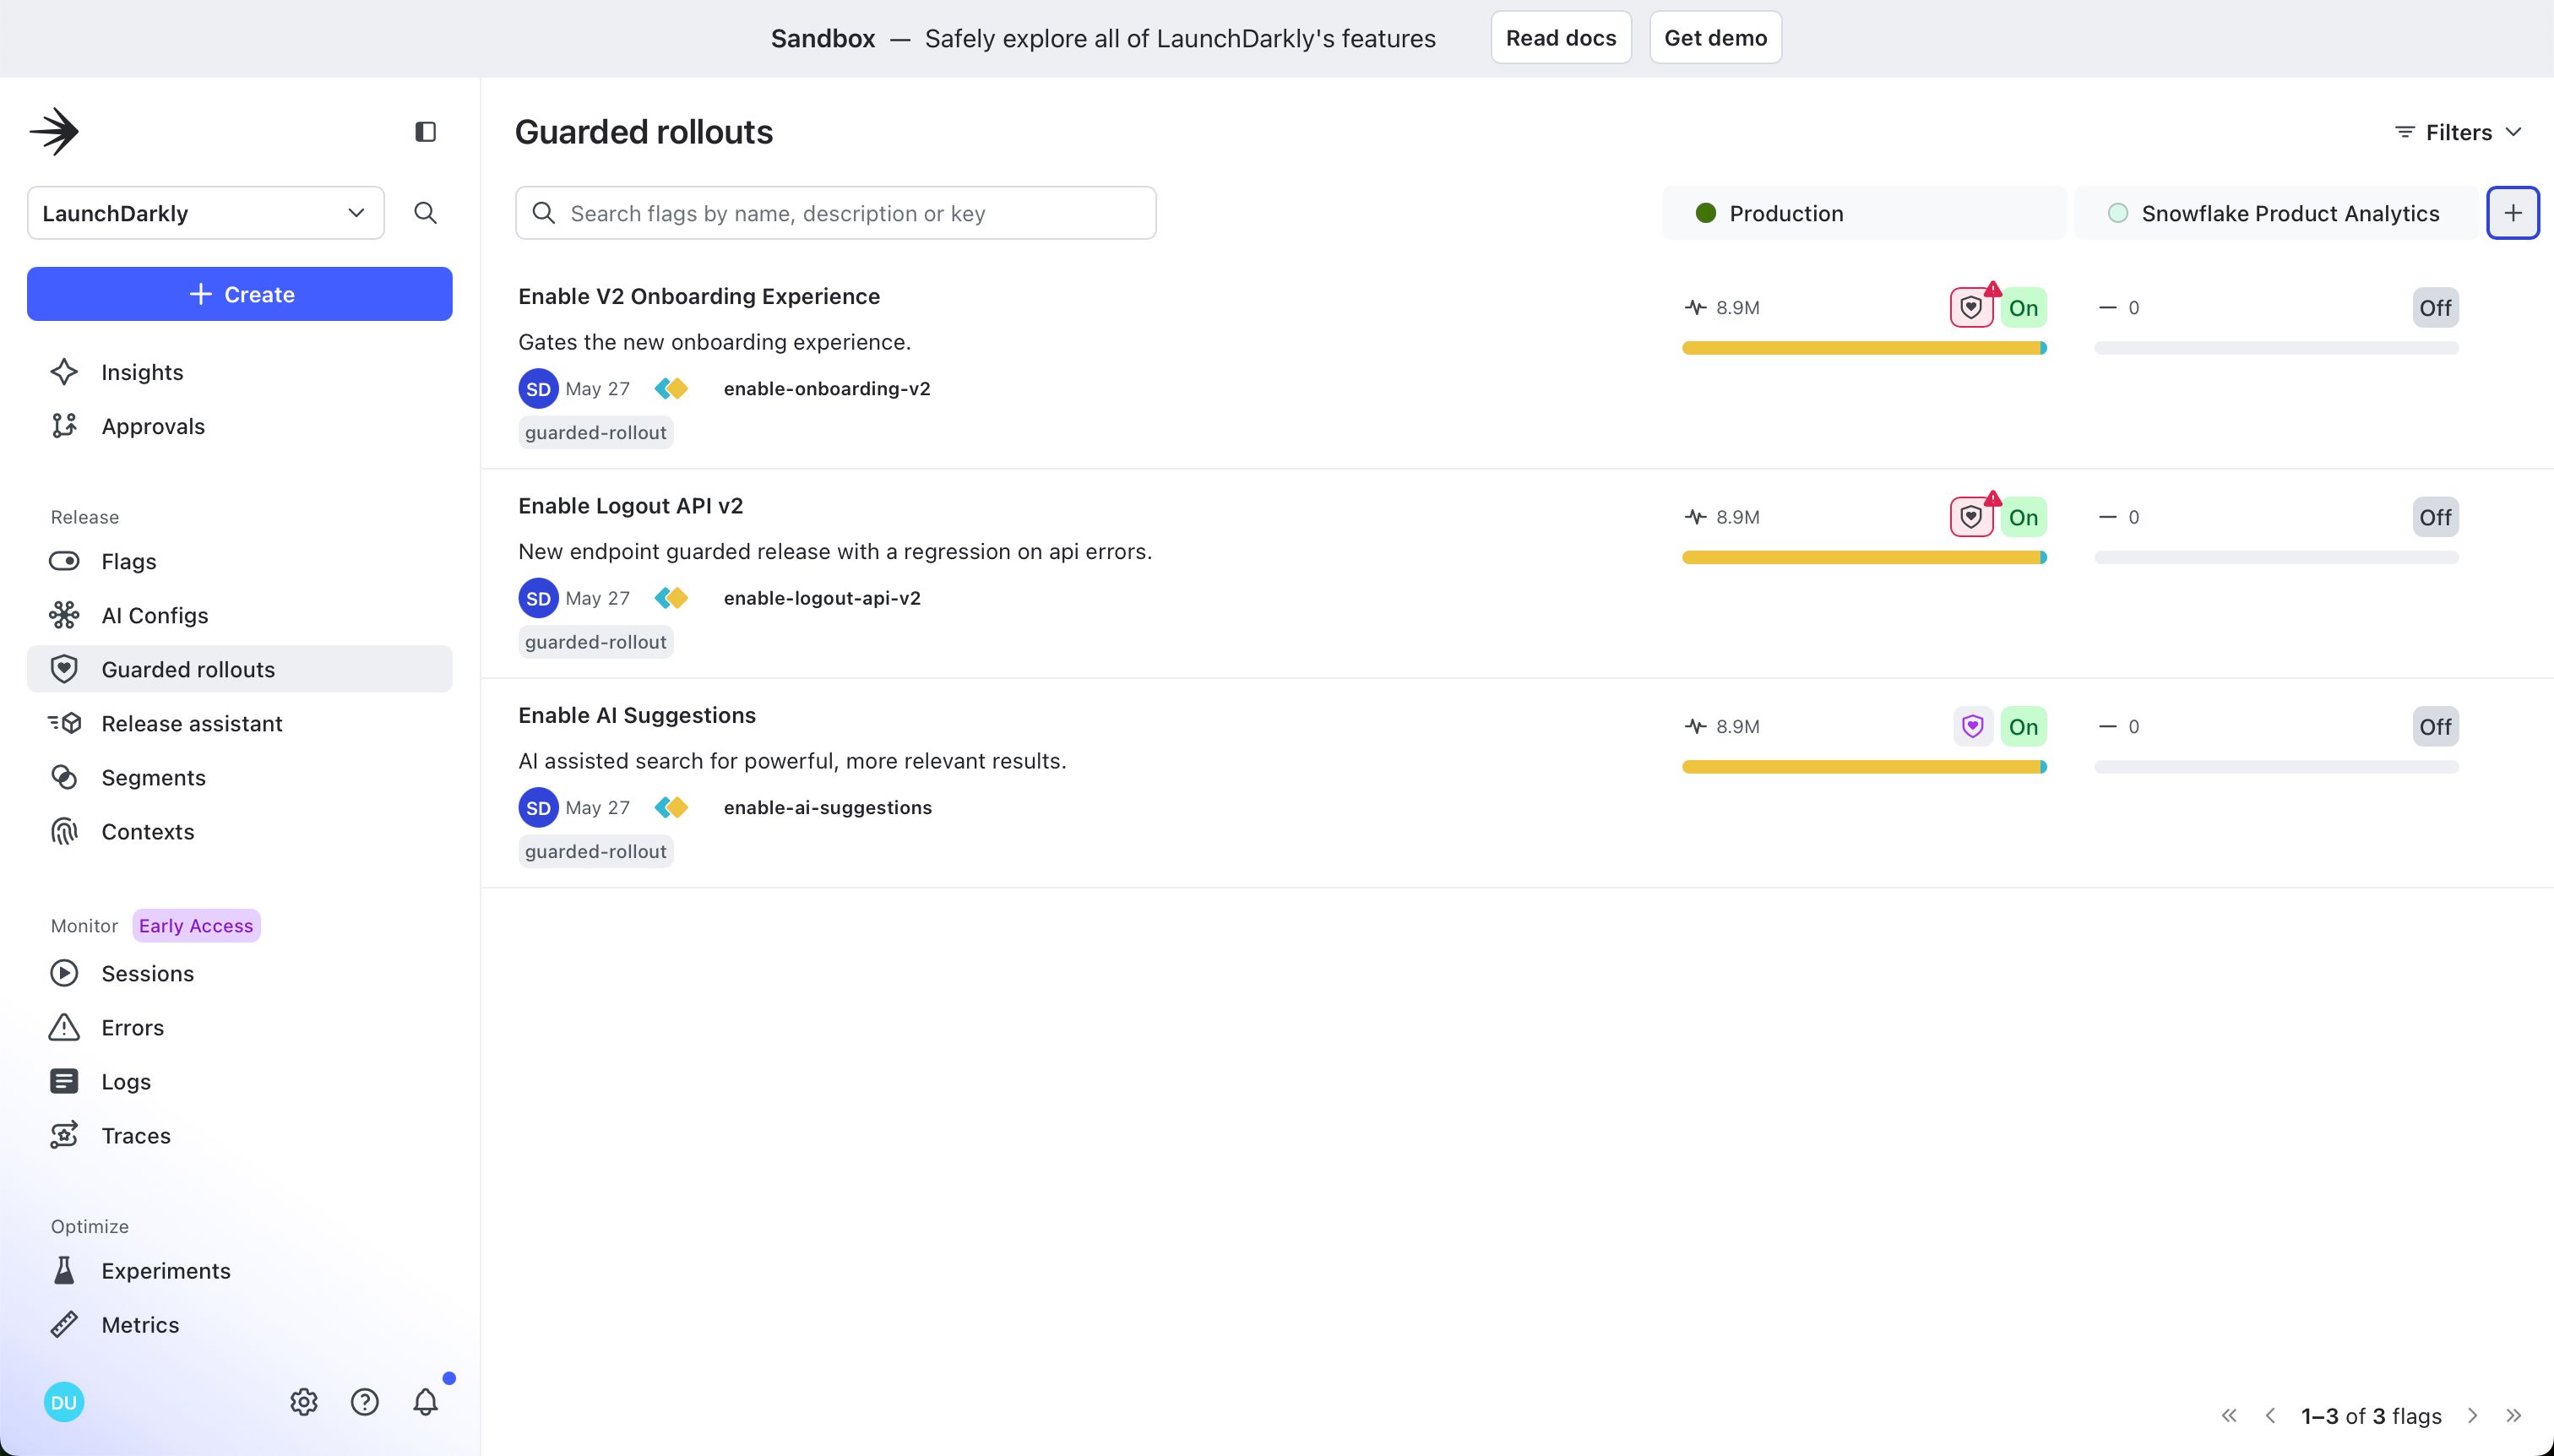Open the LaunchDarkly project dropdown
Viewport: 2554px width, 1456px height.
click(x=206, y=213)
